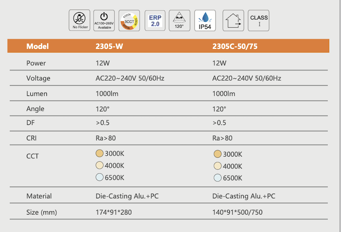The image size is (341, 232).
Task: Click the Angle row label
Action: 35,109
